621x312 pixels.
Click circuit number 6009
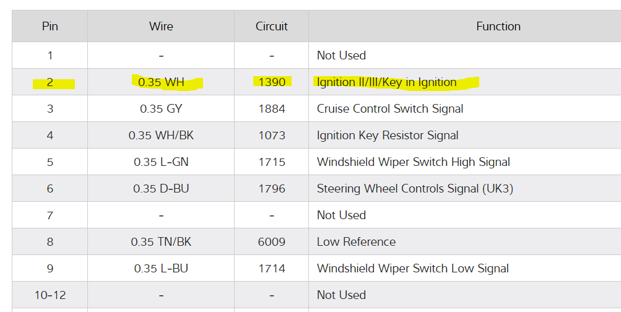(272, 242)
